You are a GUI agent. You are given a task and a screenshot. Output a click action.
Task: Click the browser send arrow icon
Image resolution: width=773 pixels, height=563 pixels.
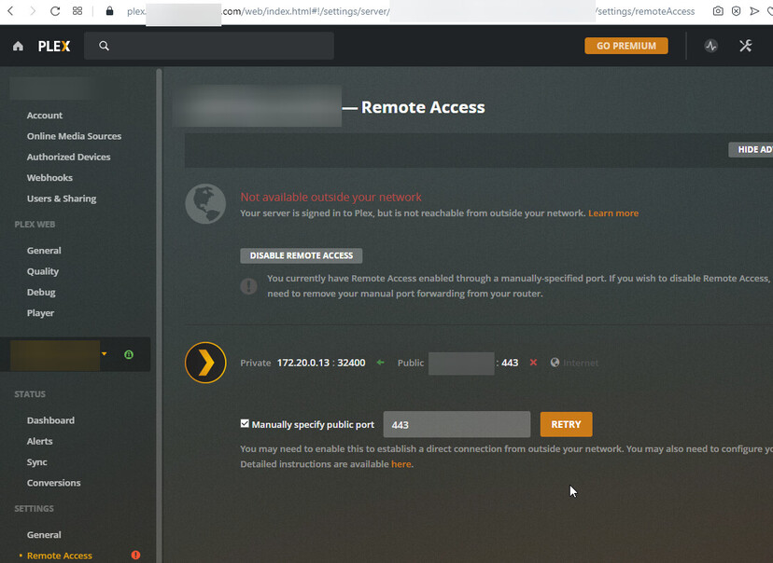click(754, 11)
